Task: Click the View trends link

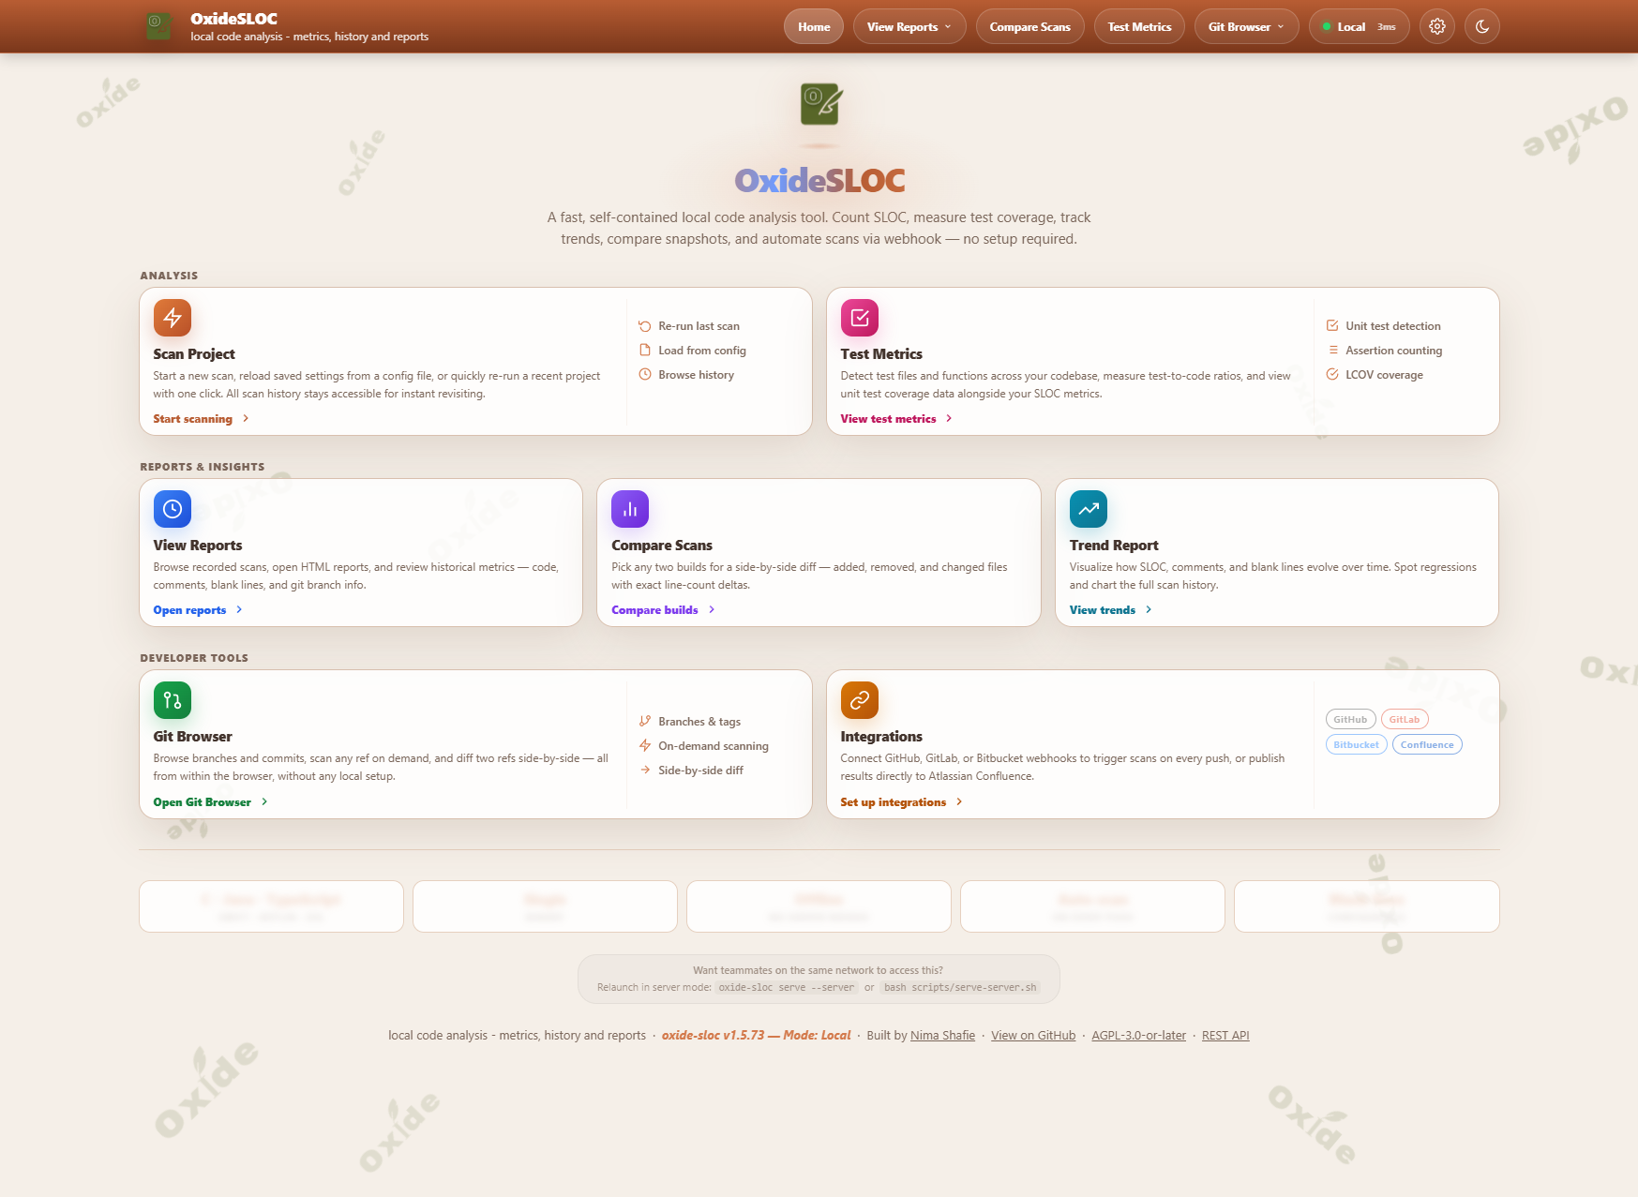Action: 1103,610
